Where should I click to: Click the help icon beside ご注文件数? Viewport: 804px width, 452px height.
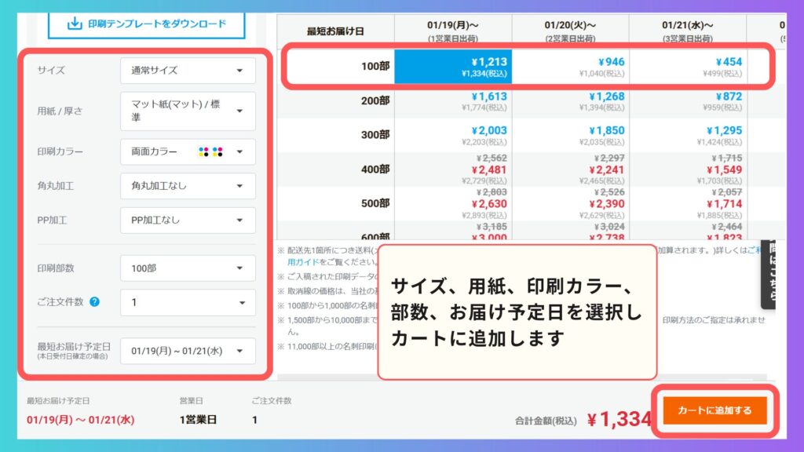point(94,301)
